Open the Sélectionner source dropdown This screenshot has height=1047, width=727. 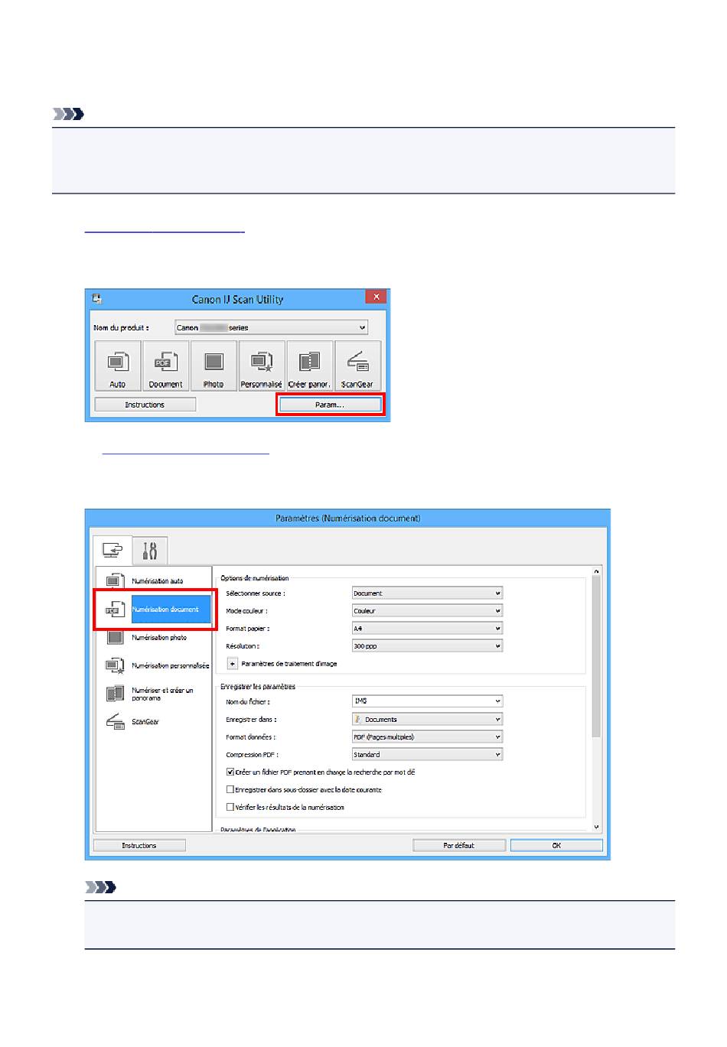[x=427, y=593]
